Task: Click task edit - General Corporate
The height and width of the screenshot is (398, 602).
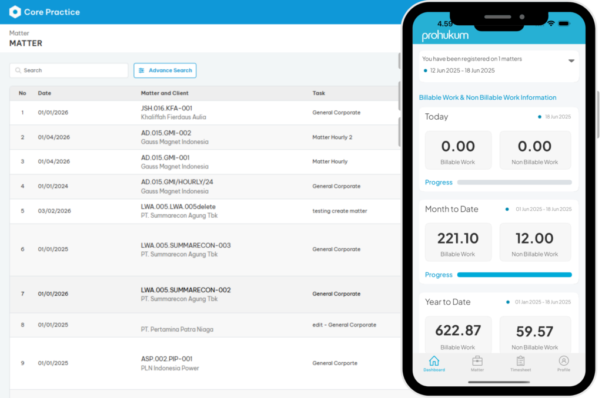Action: (345, 325)
